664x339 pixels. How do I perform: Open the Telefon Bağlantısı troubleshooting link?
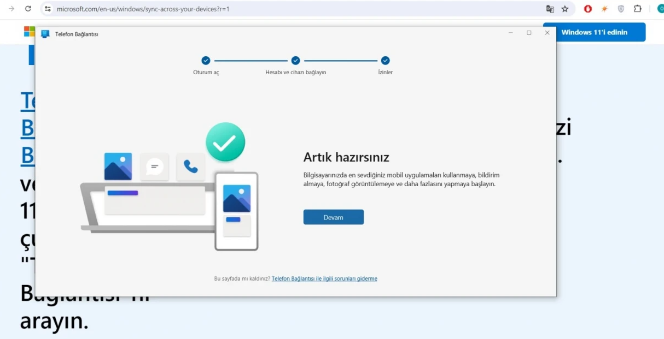[324, 278]
